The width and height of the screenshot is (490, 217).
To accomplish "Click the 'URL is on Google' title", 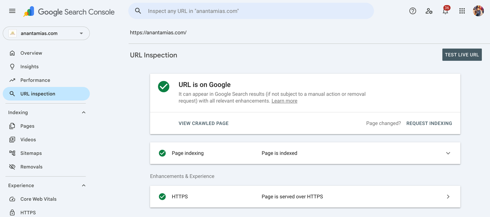I will pyautogui.click(x=205, y=85).
